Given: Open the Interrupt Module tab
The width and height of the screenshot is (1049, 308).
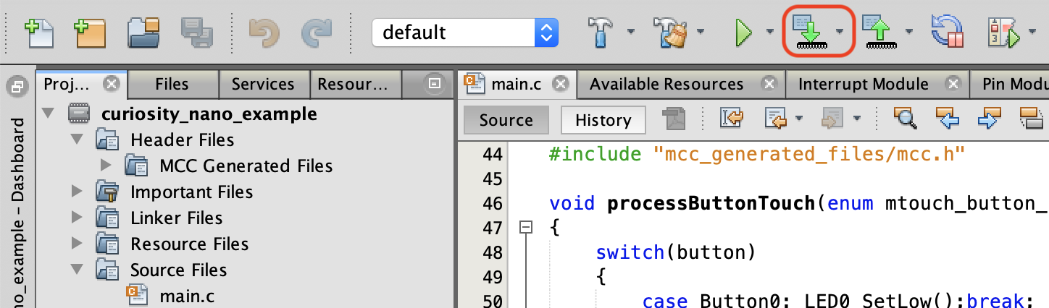Looking at the screenshot, I should (864, 85).
